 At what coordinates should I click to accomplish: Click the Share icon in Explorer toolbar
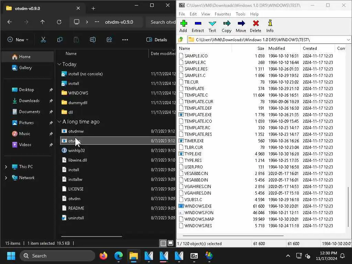(109, 40)
